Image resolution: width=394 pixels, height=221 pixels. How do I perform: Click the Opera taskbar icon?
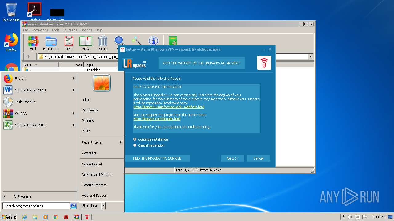click(x=66, y=217)
